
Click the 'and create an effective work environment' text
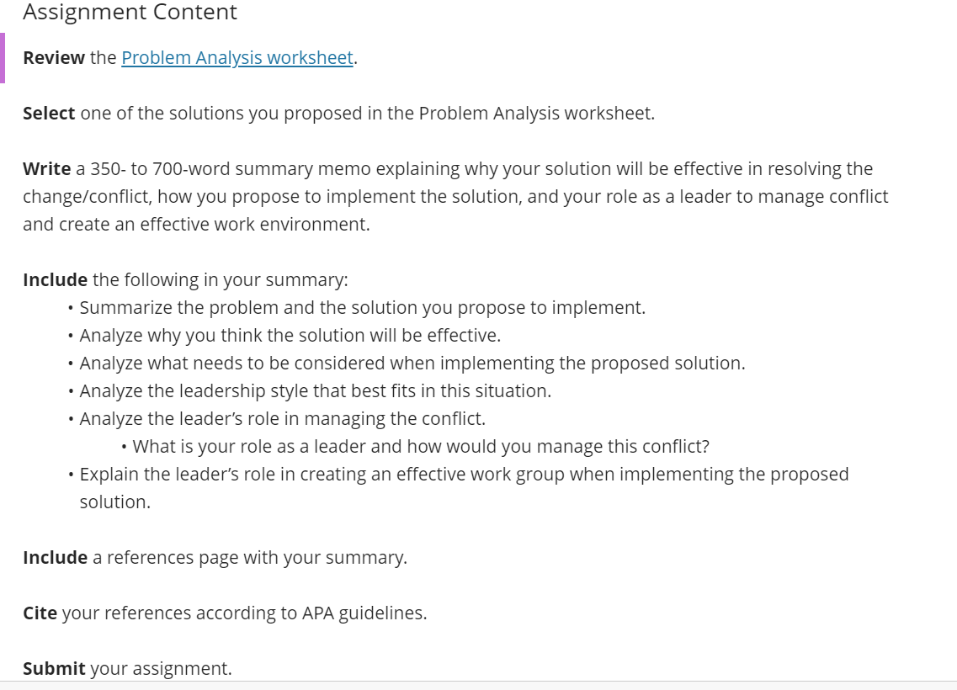196,224
